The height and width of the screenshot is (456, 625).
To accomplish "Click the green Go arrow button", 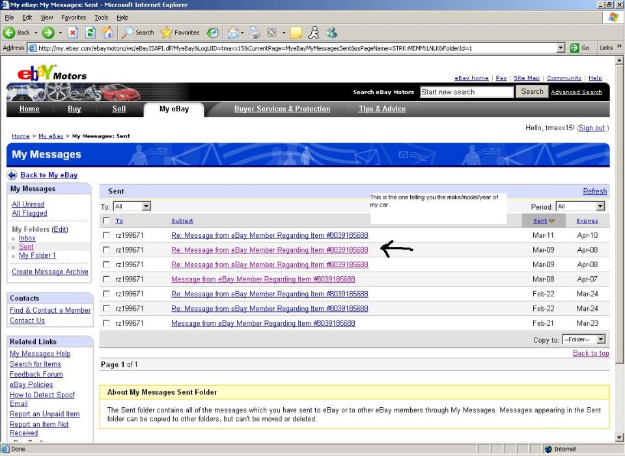I will [x=574, y=48].
